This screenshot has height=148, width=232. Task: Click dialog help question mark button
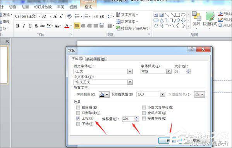coord(192,49)
